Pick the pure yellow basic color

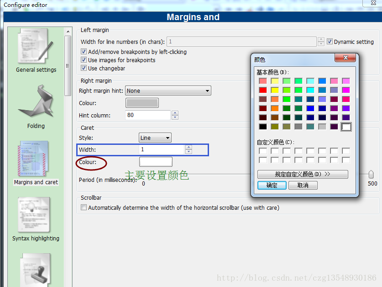[x=275, y=90]
